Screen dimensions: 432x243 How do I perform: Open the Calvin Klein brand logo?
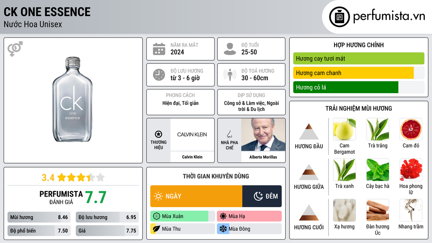[192, 135]
